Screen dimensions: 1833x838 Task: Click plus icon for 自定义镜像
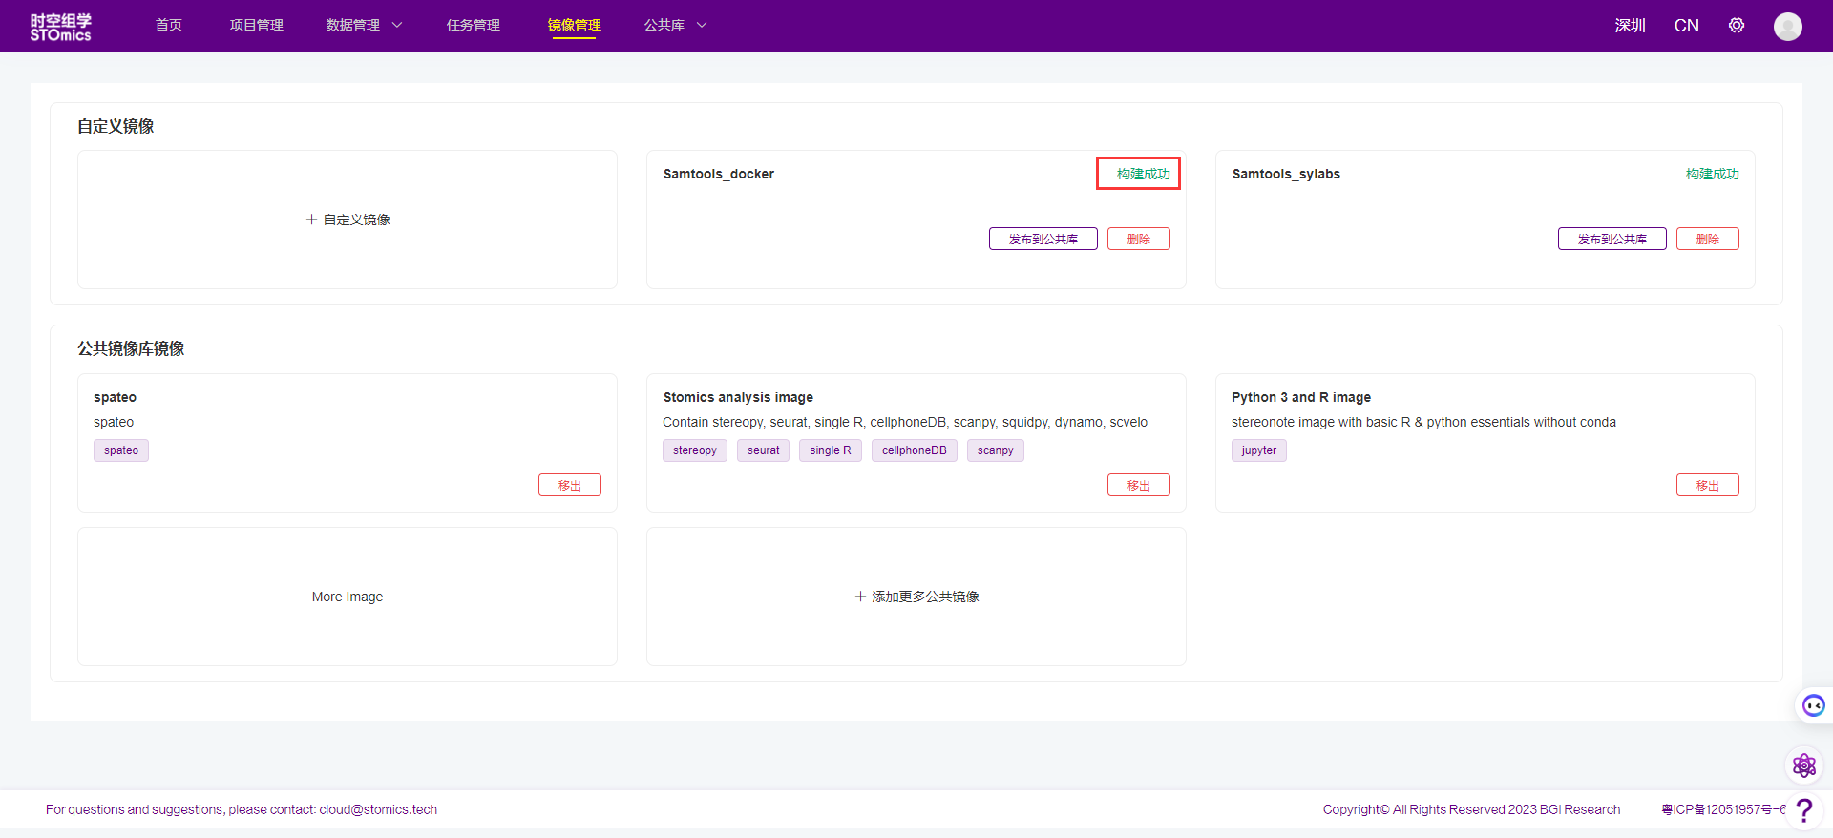pyautogui.click(x=311, y=220)
